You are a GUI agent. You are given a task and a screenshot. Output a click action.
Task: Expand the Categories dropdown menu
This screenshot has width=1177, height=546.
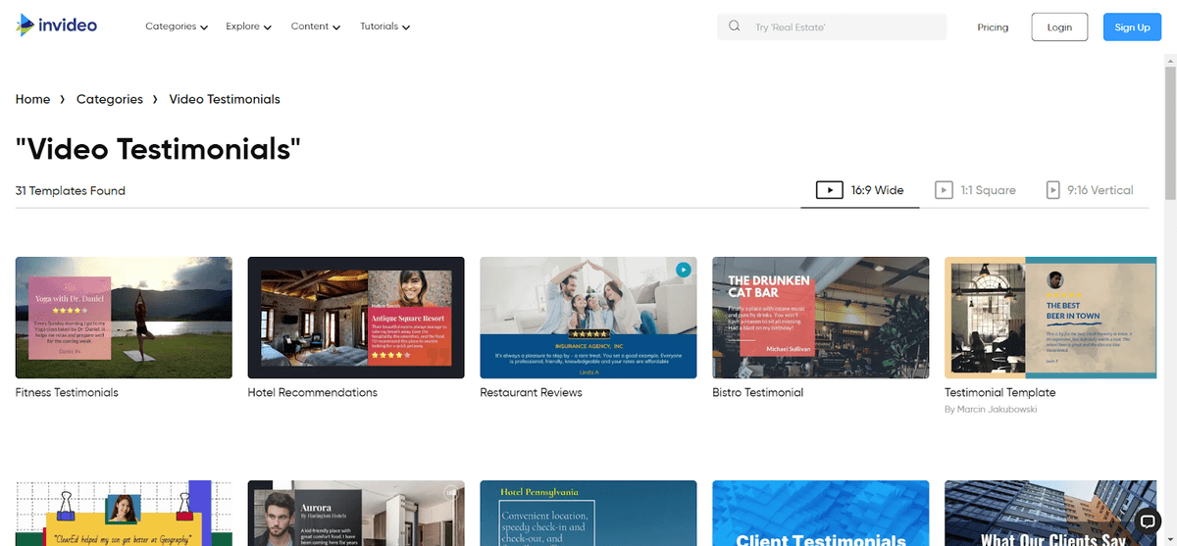[x=177, y=26]
